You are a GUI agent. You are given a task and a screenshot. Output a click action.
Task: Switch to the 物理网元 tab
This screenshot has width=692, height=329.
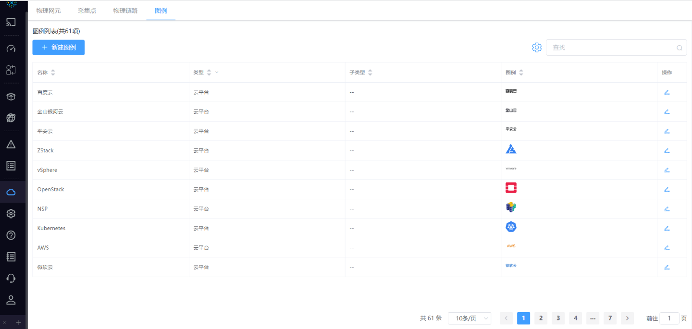click(x=49, y=11)
